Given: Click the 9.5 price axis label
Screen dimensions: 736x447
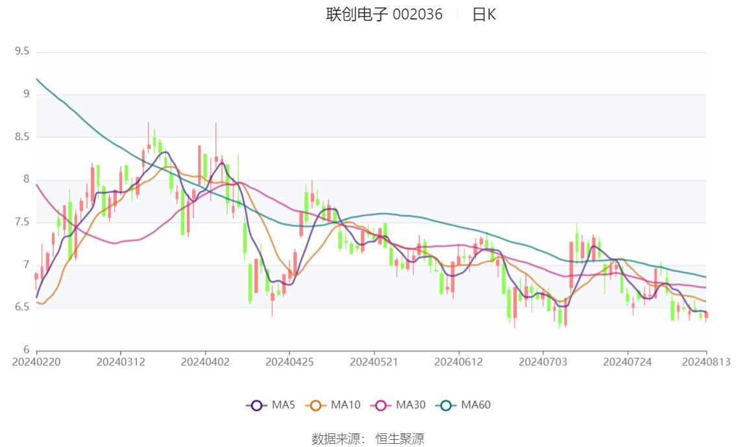Looking at the screenshot, I should 22,51.
